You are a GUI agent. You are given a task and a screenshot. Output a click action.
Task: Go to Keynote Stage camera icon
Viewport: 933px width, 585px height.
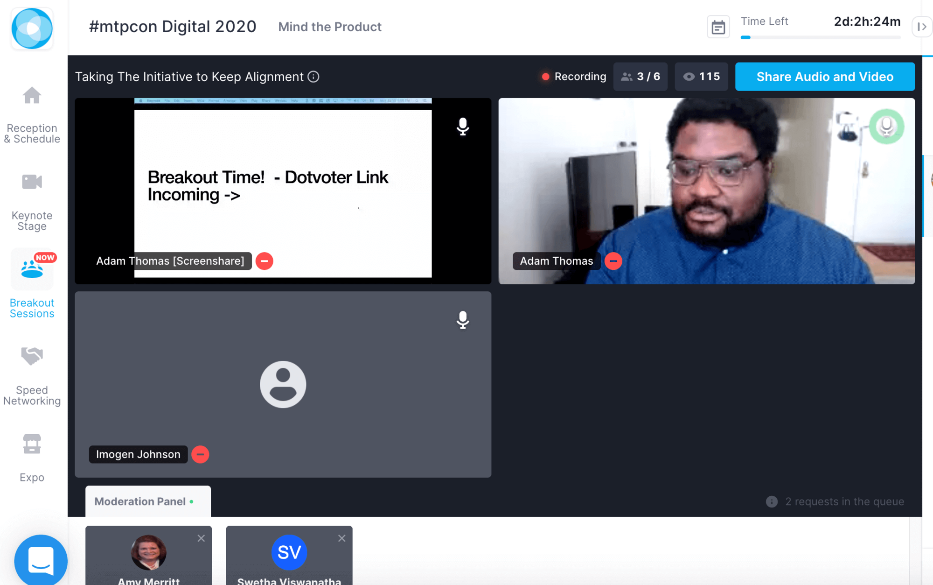click(x=32, y=182)
